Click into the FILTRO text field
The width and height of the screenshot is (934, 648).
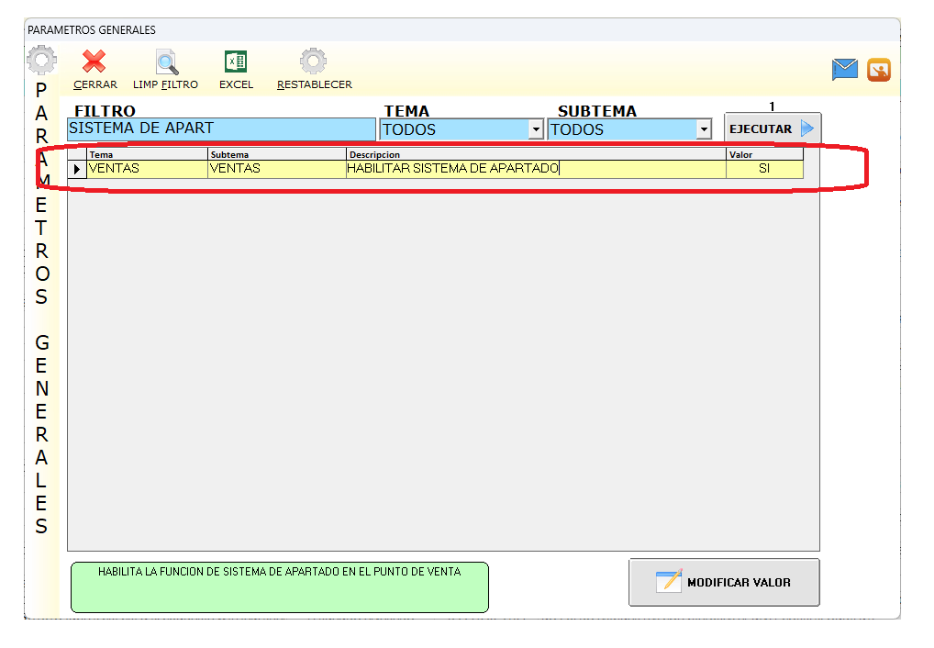pos(221,128)
